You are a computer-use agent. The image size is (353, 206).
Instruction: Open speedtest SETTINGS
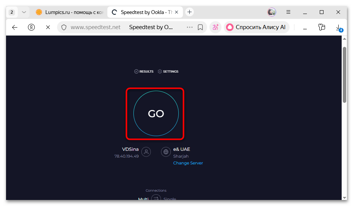pyautogui.click(x=168, y=71)
